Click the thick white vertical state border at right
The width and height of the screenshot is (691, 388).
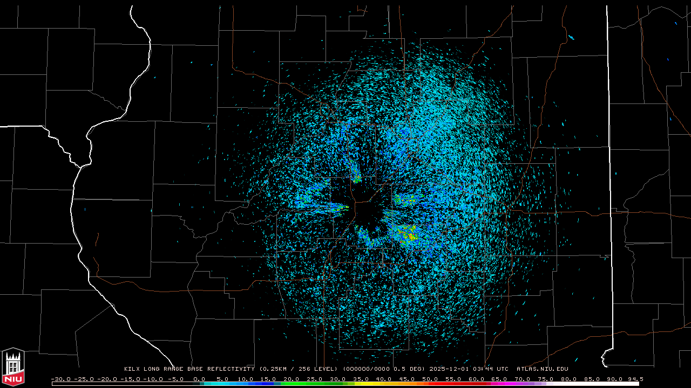pyautogui.click(x=608, y=162)
